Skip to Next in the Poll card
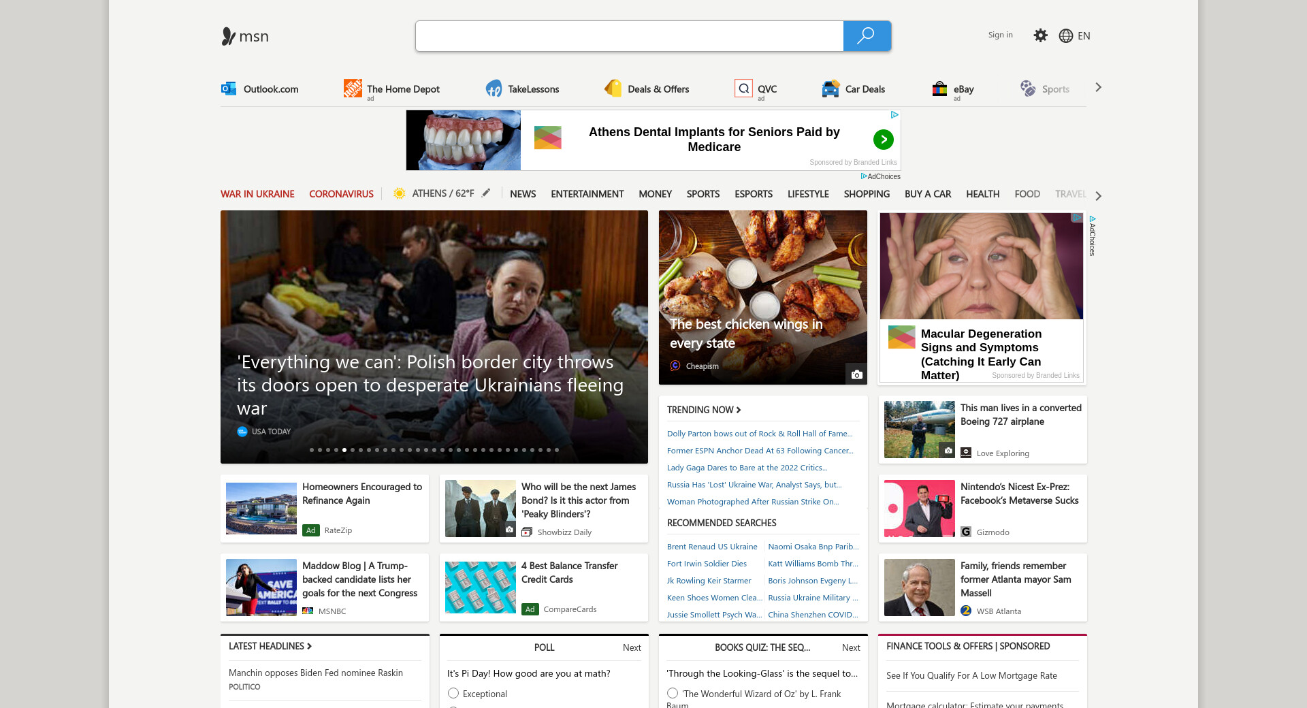1307x708 pixels. (x=632, y=647)
